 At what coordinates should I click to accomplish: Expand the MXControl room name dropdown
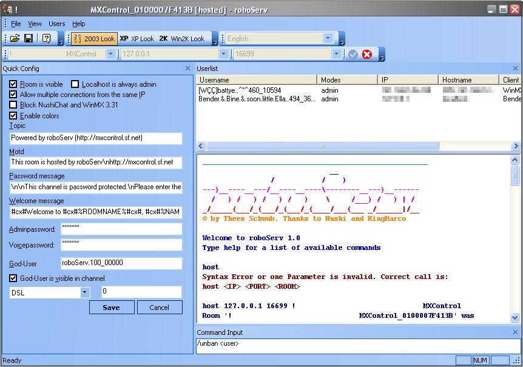click(111, 53)
